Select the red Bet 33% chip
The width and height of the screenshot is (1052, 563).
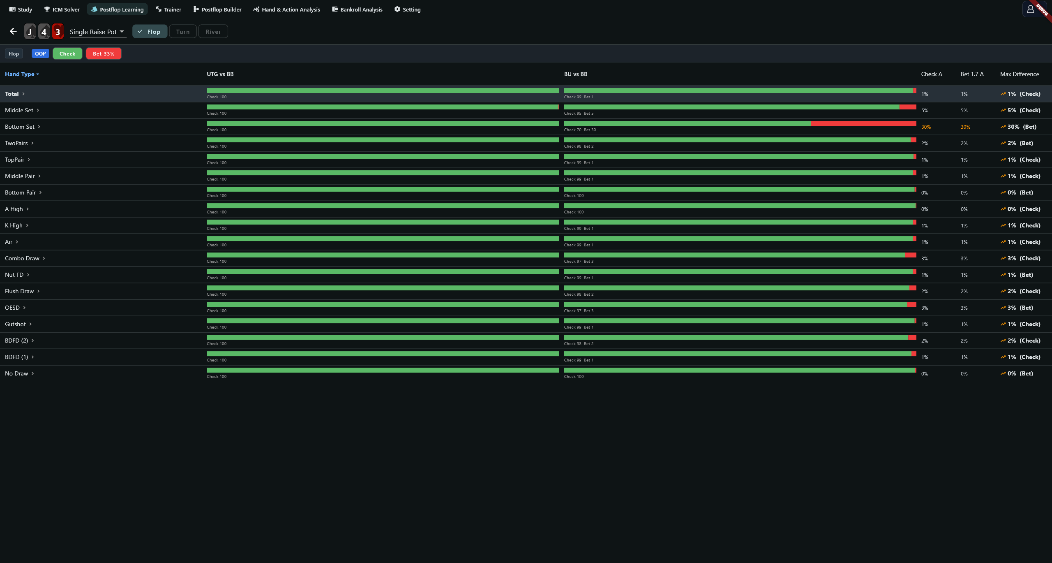[104, 53]
